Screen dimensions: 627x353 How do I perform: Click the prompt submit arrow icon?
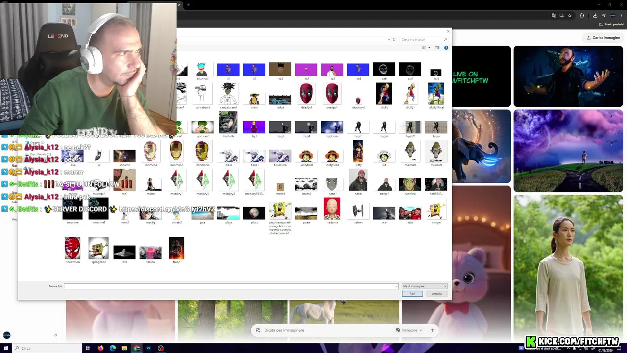tap(432, 330)
